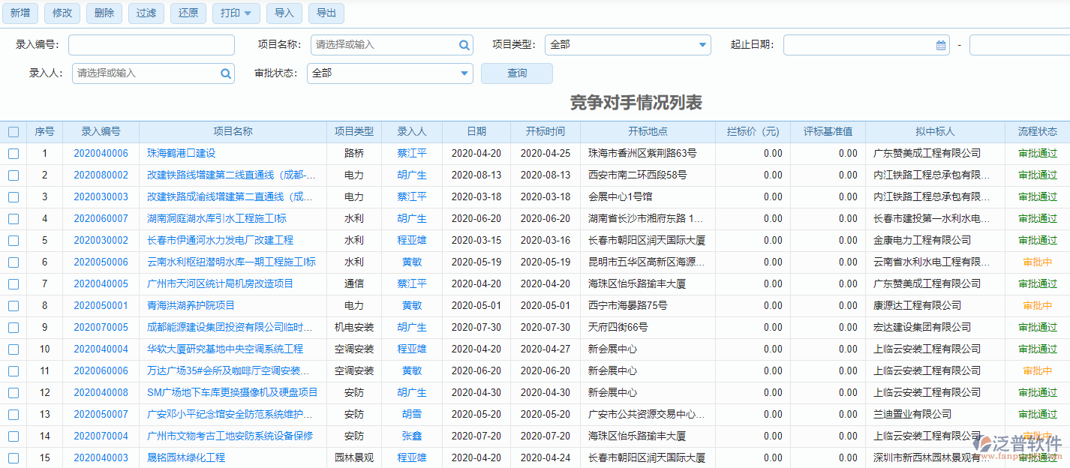
Task: Open the calendar icon for 起止日期
Action: pos(940,45)
